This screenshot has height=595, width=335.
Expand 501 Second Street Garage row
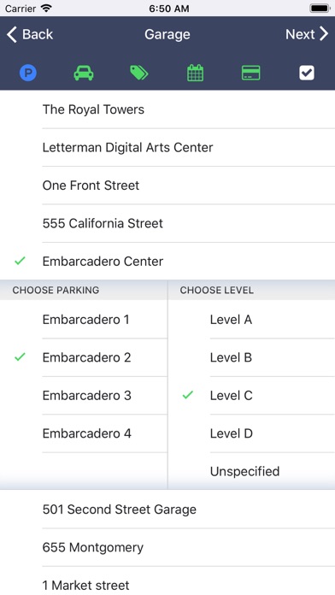pos(167,510)
